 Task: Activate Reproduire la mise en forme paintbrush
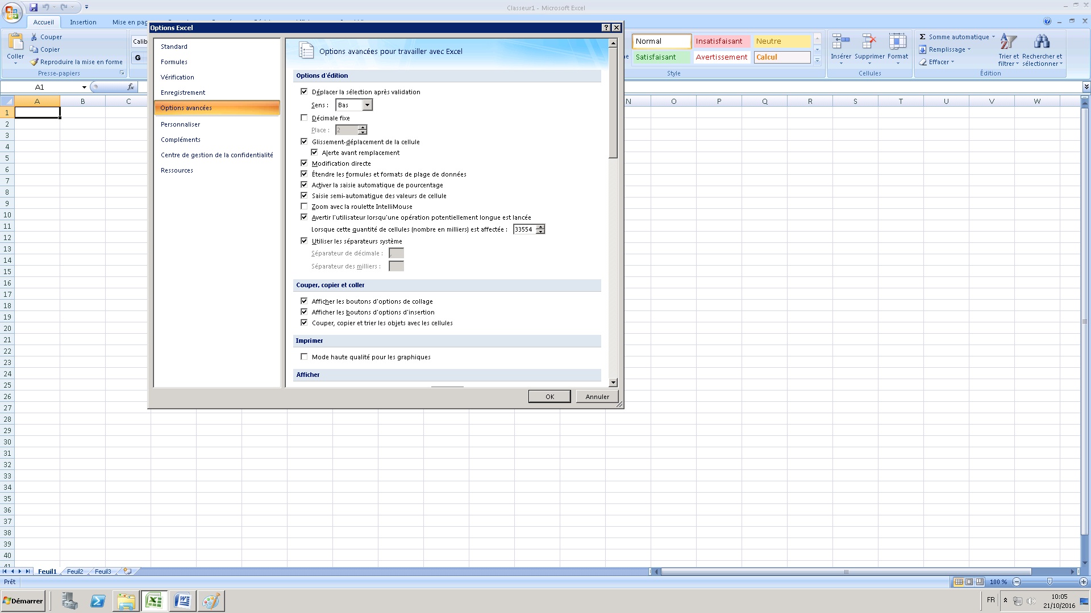click(34, 62)
